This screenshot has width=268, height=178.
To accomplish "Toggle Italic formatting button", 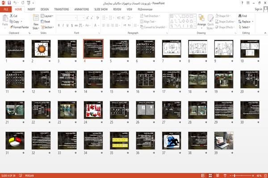I will coord(63,25).
